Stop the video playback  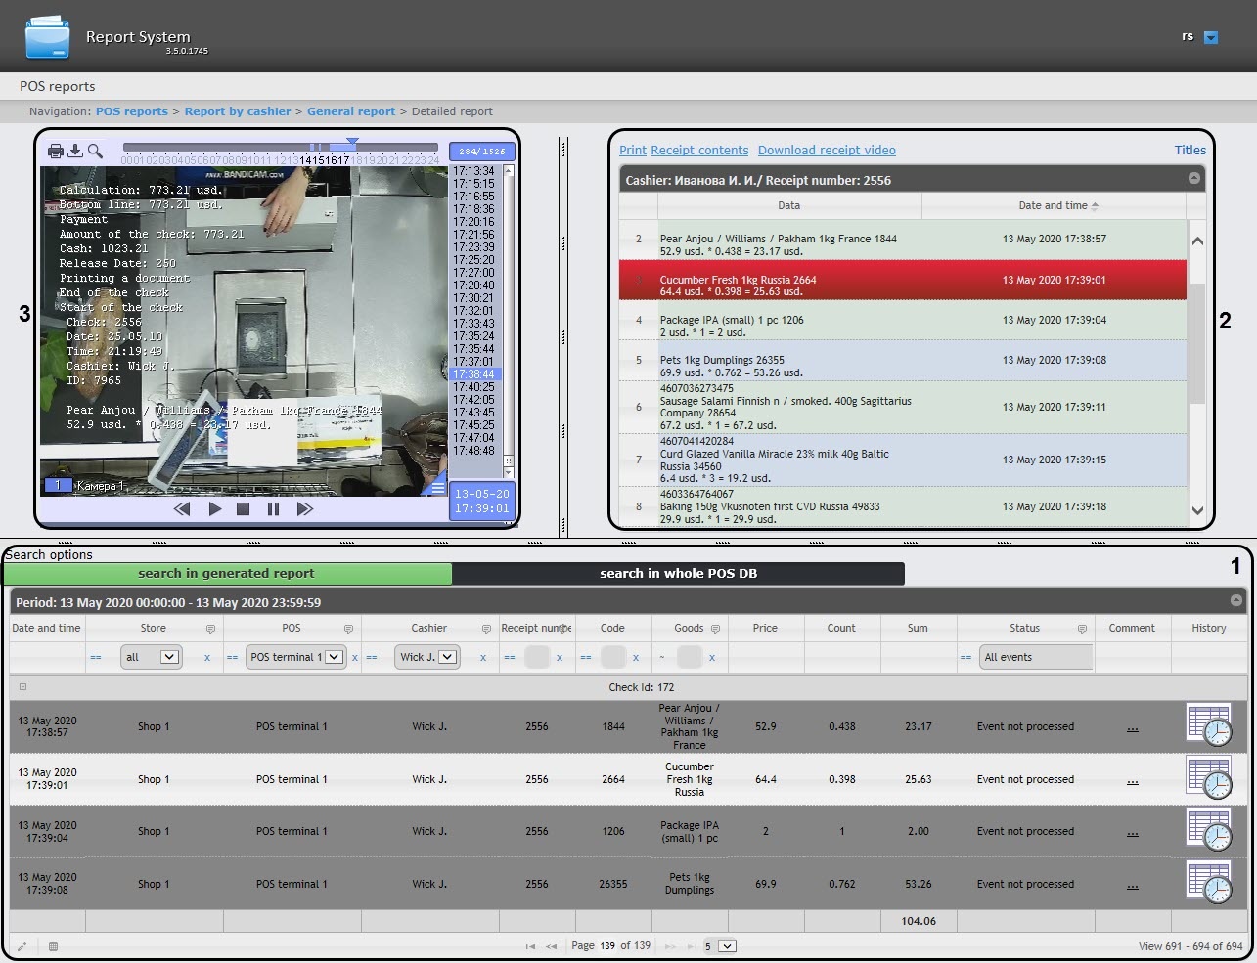[x=244, y=508]
